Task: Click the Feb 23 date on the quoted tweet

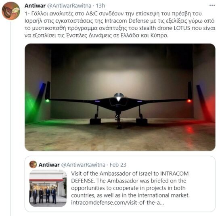Action: click(118, 165)
